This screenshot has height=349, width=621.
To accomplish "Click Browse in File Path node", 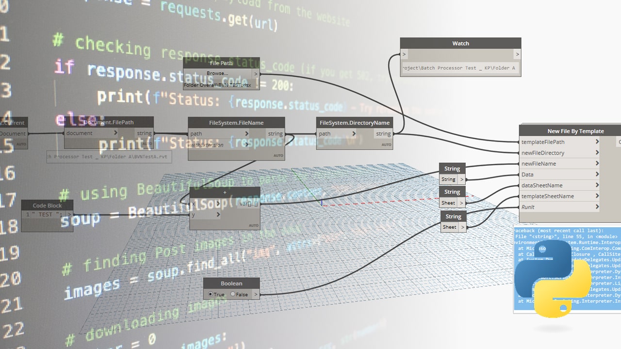I will click(x=217, y=74).
